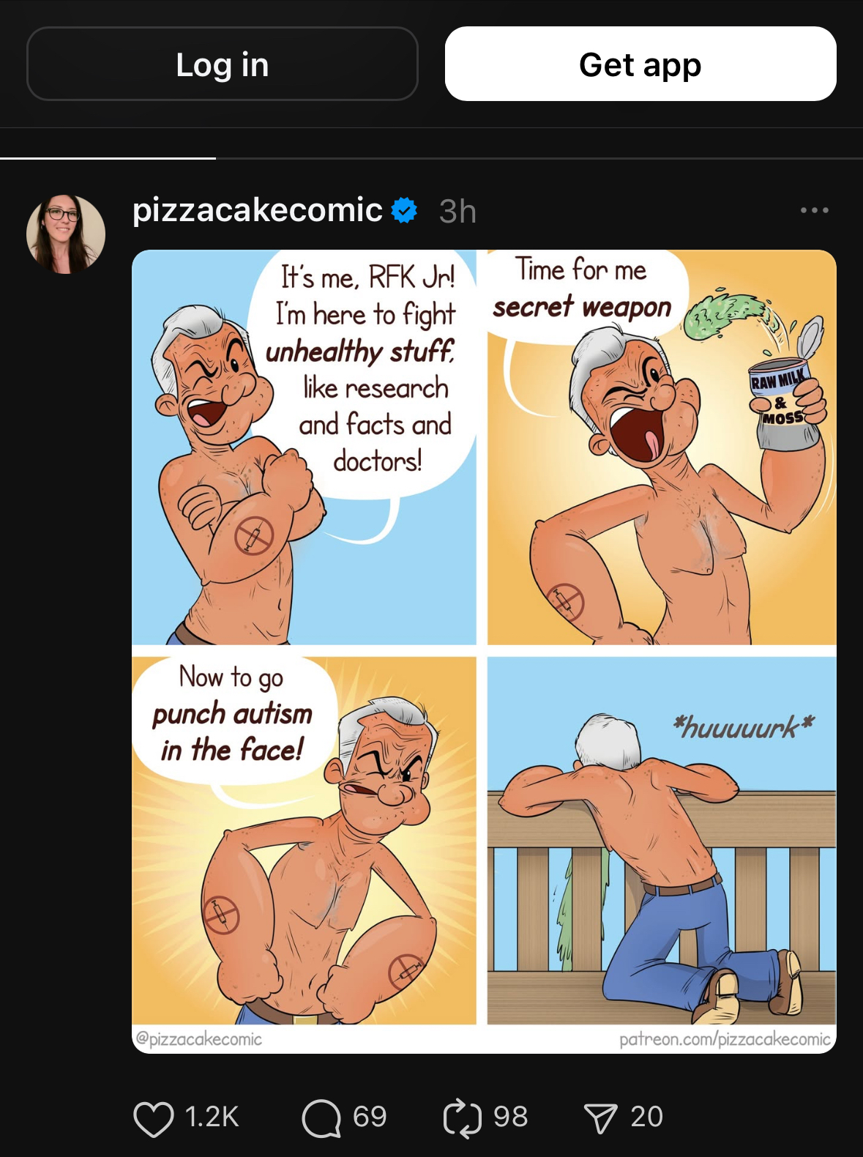This screenshot has height=1157, width=863.
Task: Open the "*huuuuurk*" comic panel
Action: pos(662,841)
